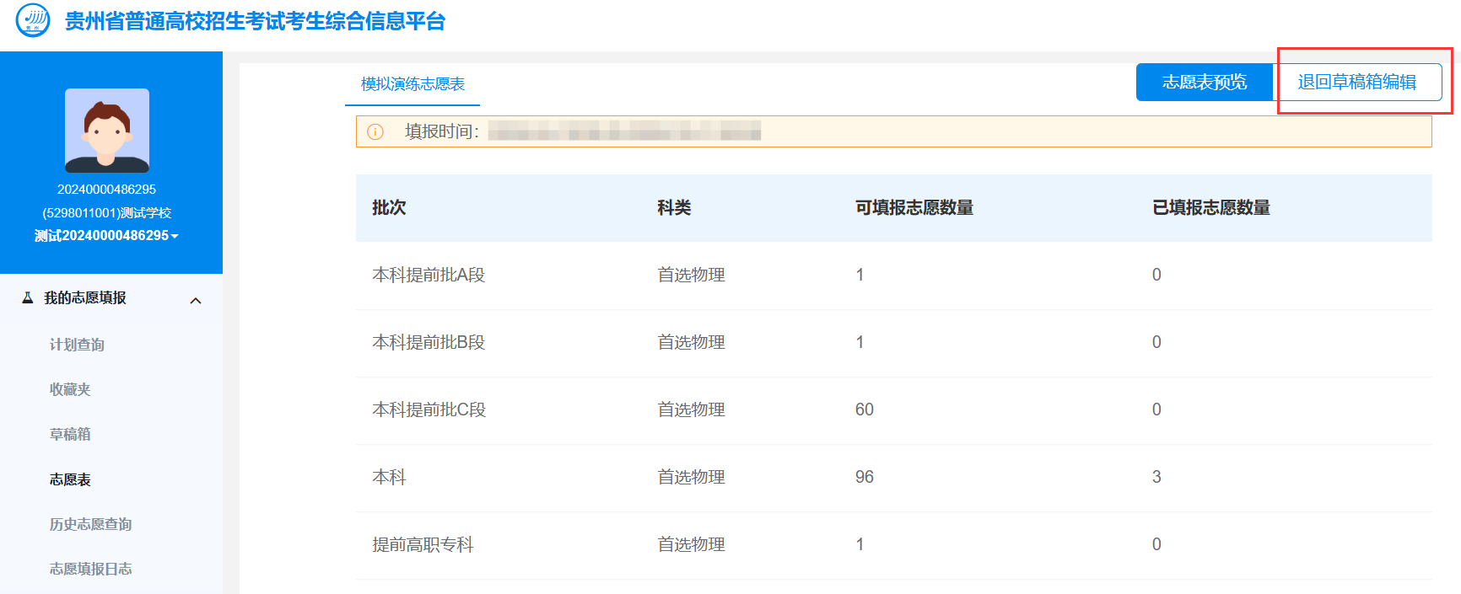Image resolution: width=1461 pixels, height=594 pixels.
Task: Open the 测试20240000486295 user dropdown
Action: coord(106,236)
